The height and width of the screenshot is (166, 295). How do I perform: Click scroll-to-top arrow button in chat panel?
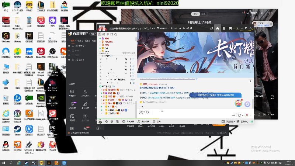(x=250, y=81)
